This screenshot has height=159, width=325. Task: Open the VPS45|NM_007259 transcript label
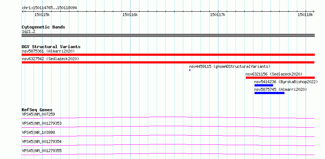tap(38, 114)
